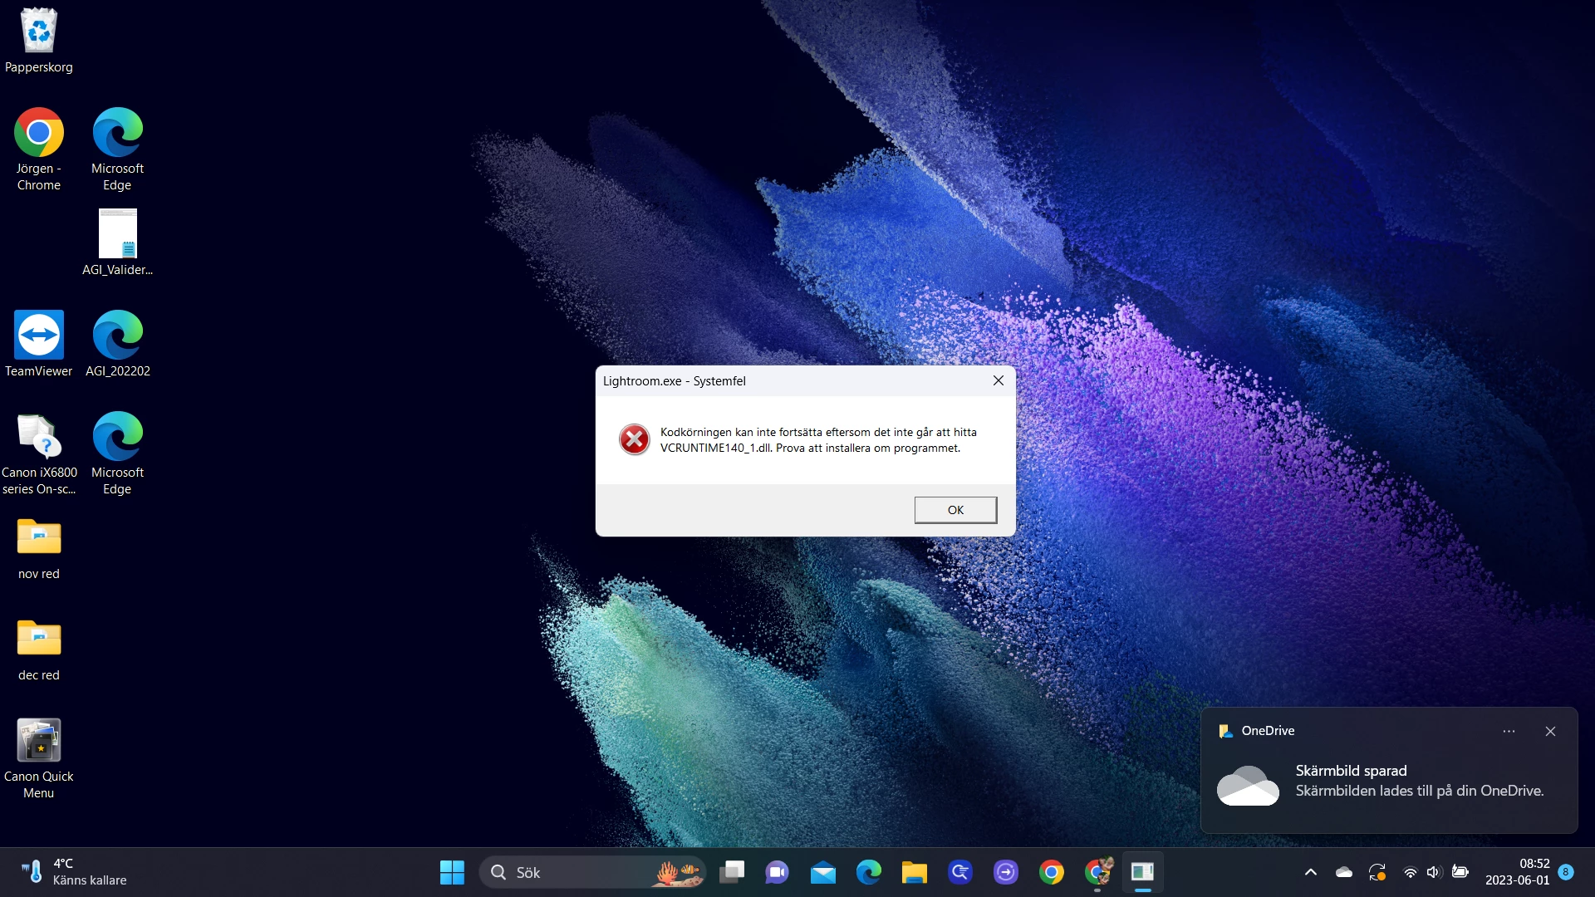Open the Mail app in the taskbar
The image size is (1595, 897).
[x=822, y=872]
